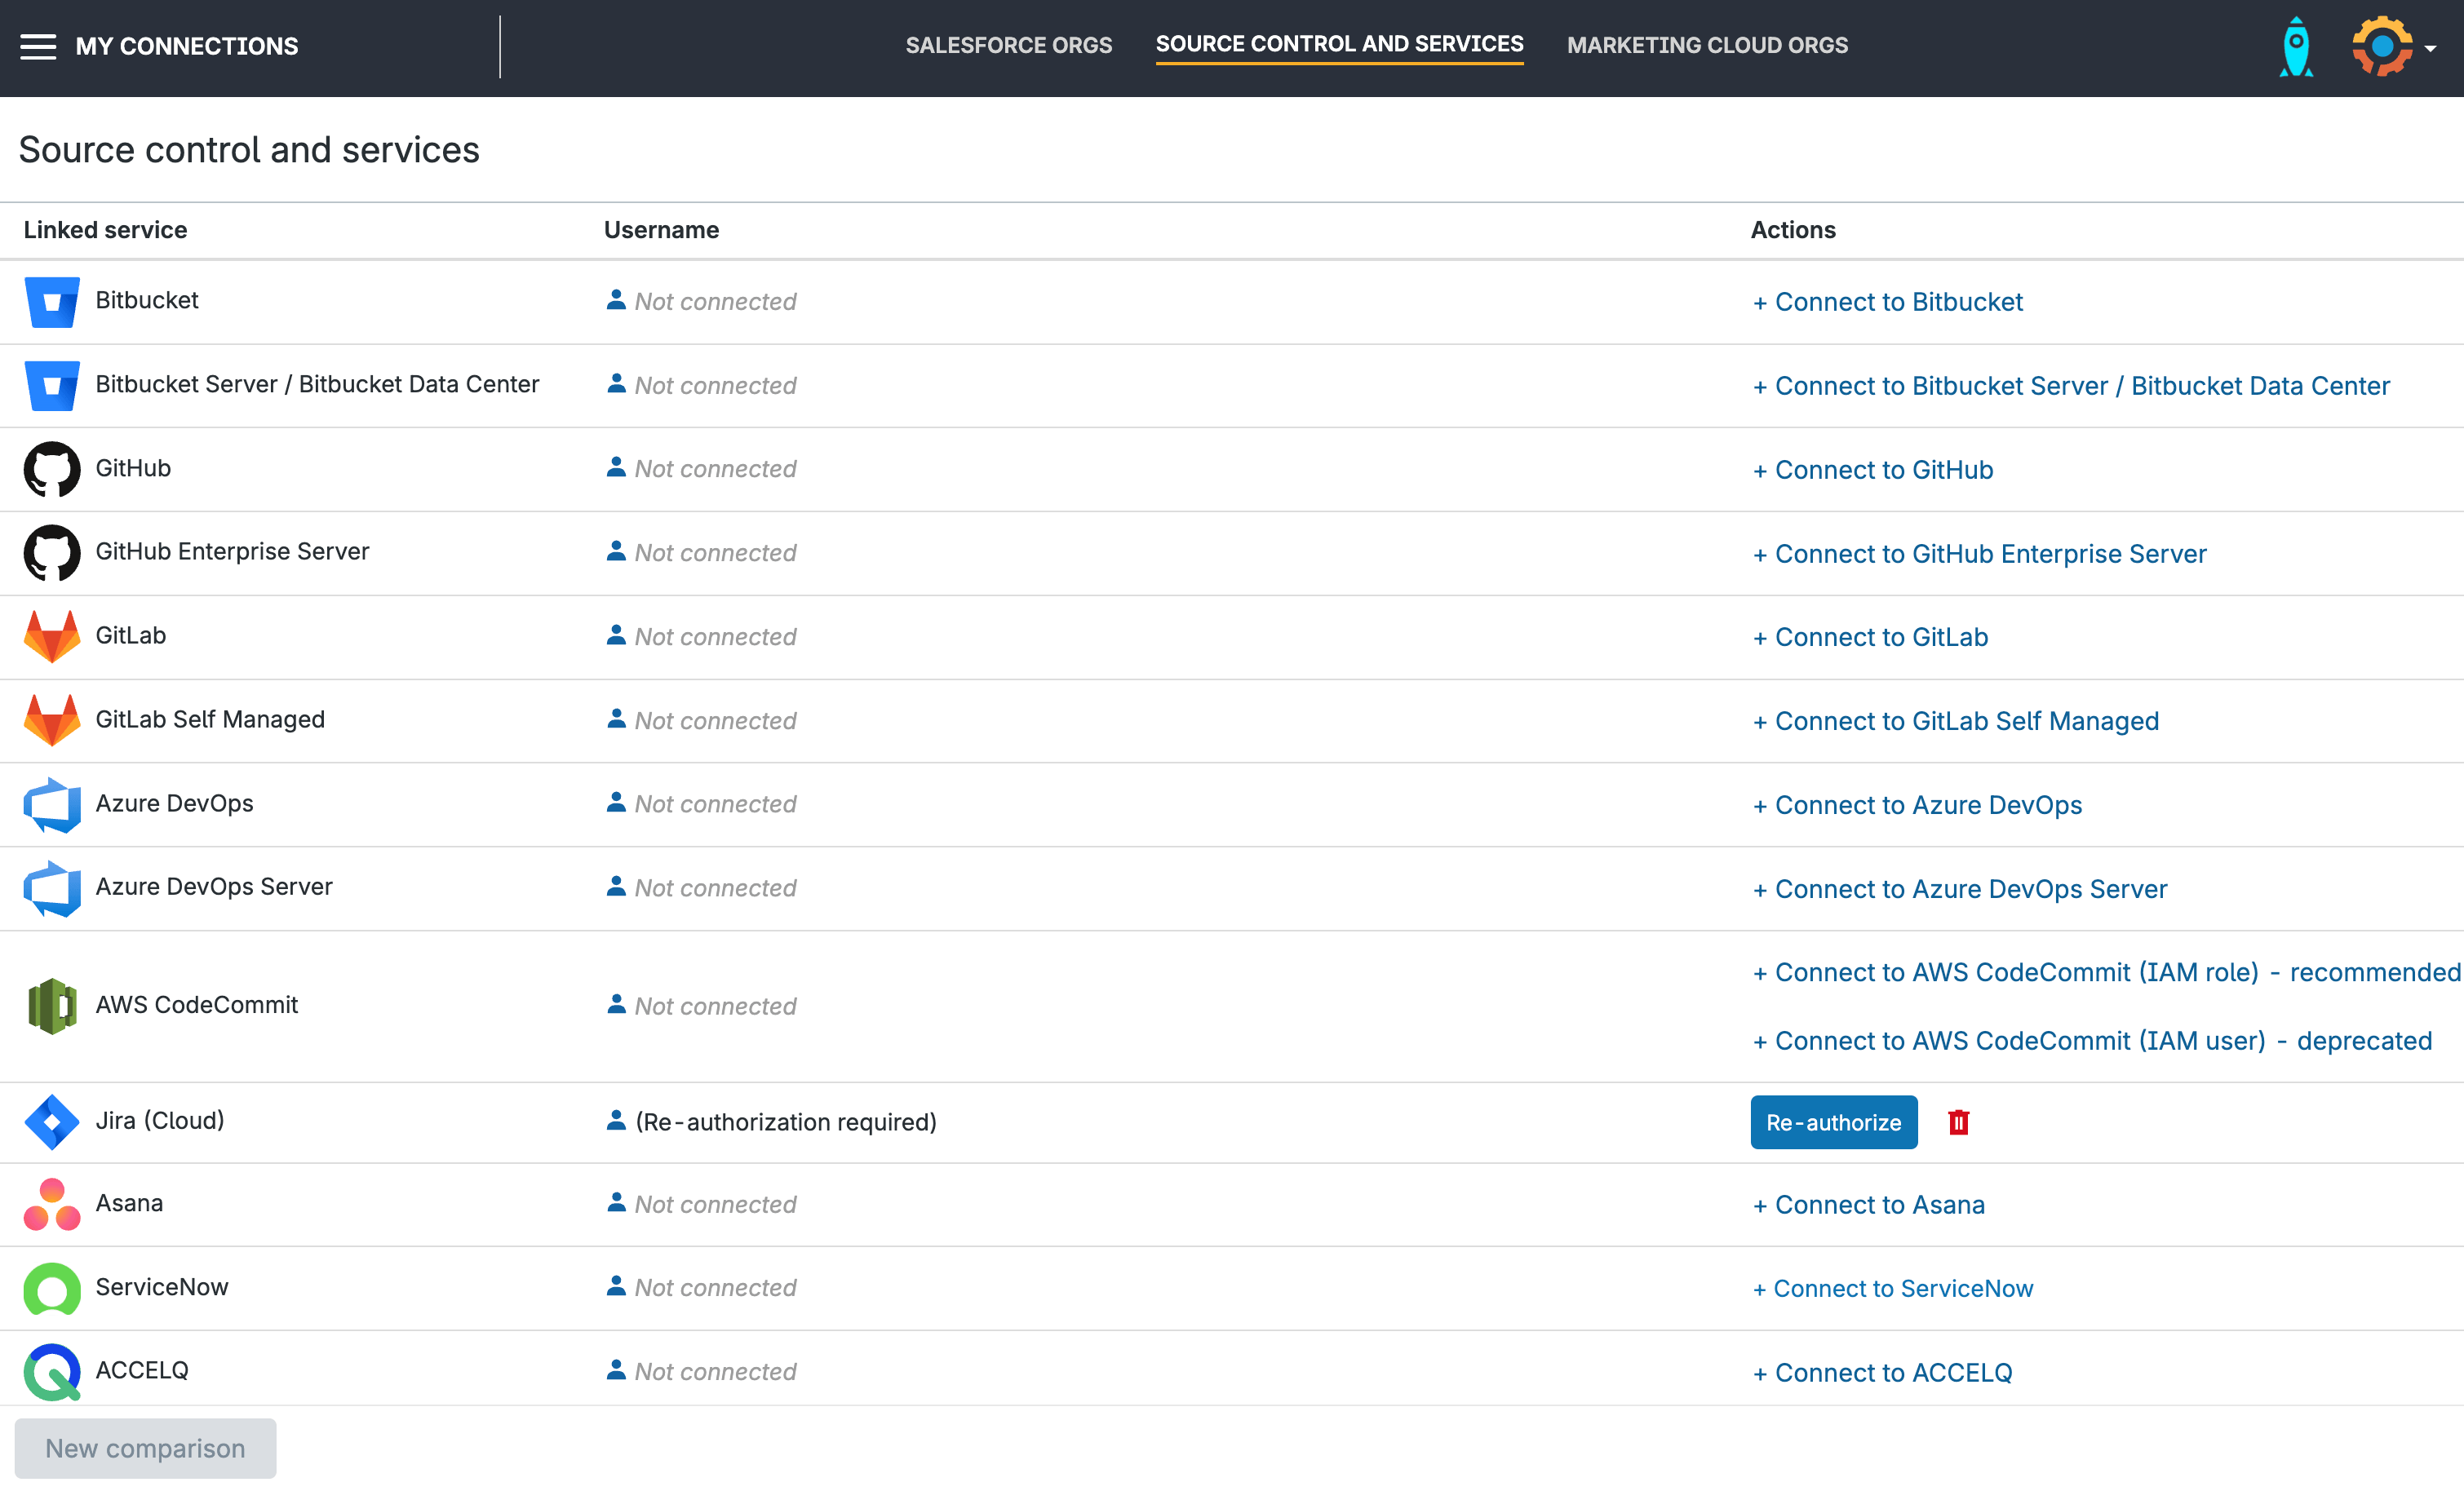Switch to Salesforce Orgs tab
2464x1491 pixels.
click(1008, 45)
